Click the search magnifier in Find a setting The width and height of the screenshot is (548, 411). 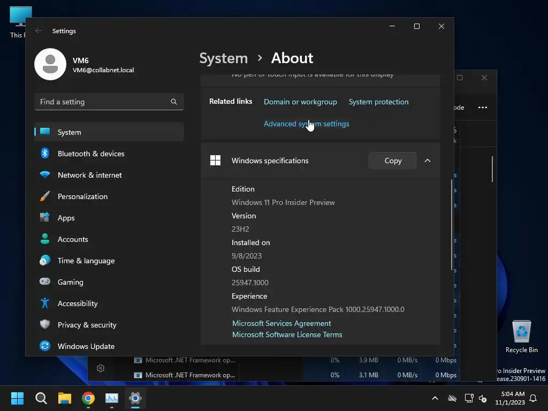174,102
